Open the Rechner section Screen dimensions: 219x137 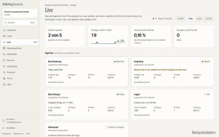(x=20, y=60)
